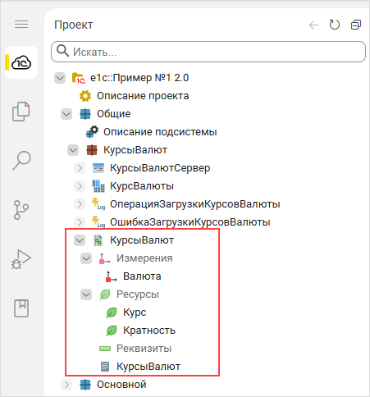Screen dimensions: 370x397
Task: Click the leaf icon of Курс
Action: pos(112,313)
